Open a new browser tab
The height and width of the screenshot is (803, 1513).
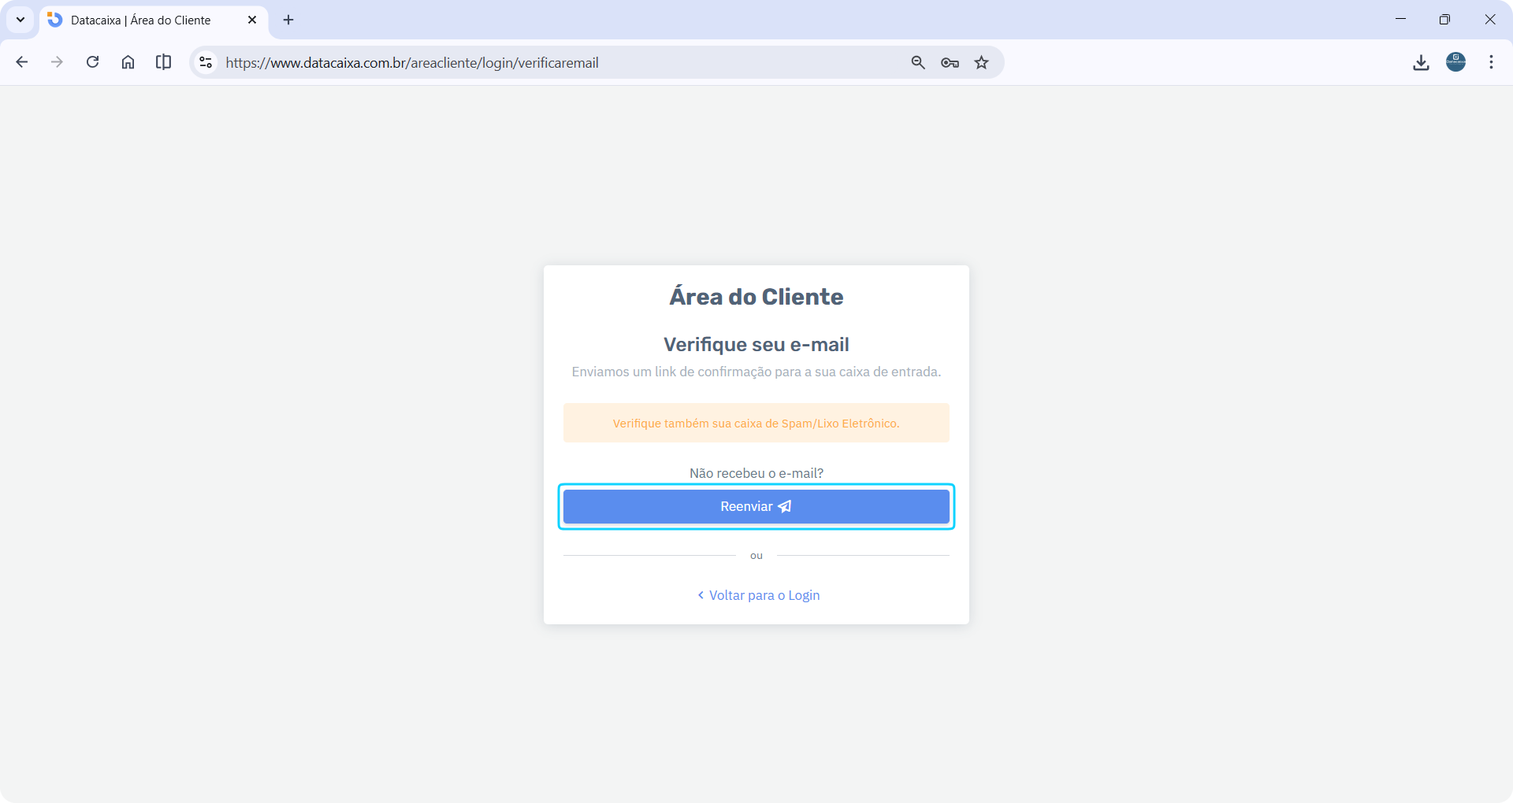tap(288, 20)
